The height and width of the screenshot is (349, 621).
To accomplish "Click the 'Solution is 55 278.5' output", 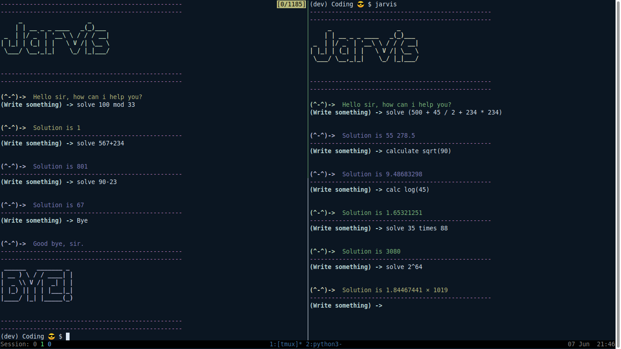I will coord(379,135).
